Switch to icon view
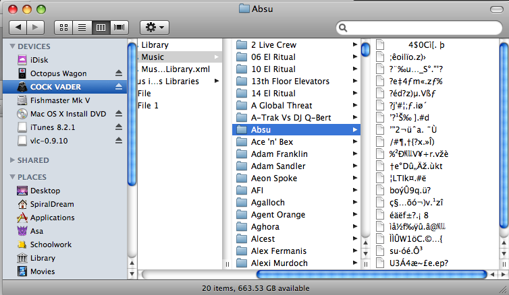Image resolution: width=509 pixels, height=295 pixels. point(63,28)
